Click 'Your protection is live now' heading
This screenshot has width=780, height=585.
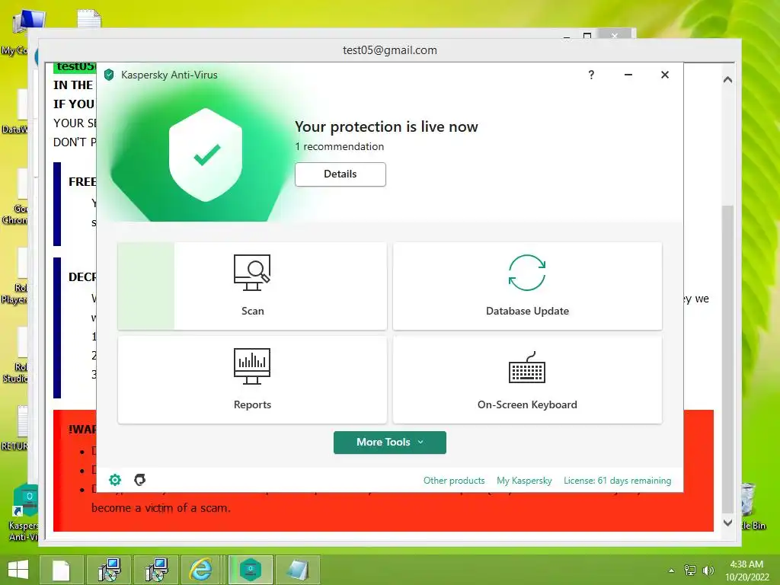[x=386, y=127]
